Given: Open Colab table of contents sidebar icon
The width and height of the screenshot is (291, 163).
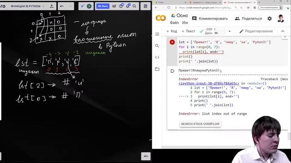Looking at the screenshot, I should coord(157,34).
